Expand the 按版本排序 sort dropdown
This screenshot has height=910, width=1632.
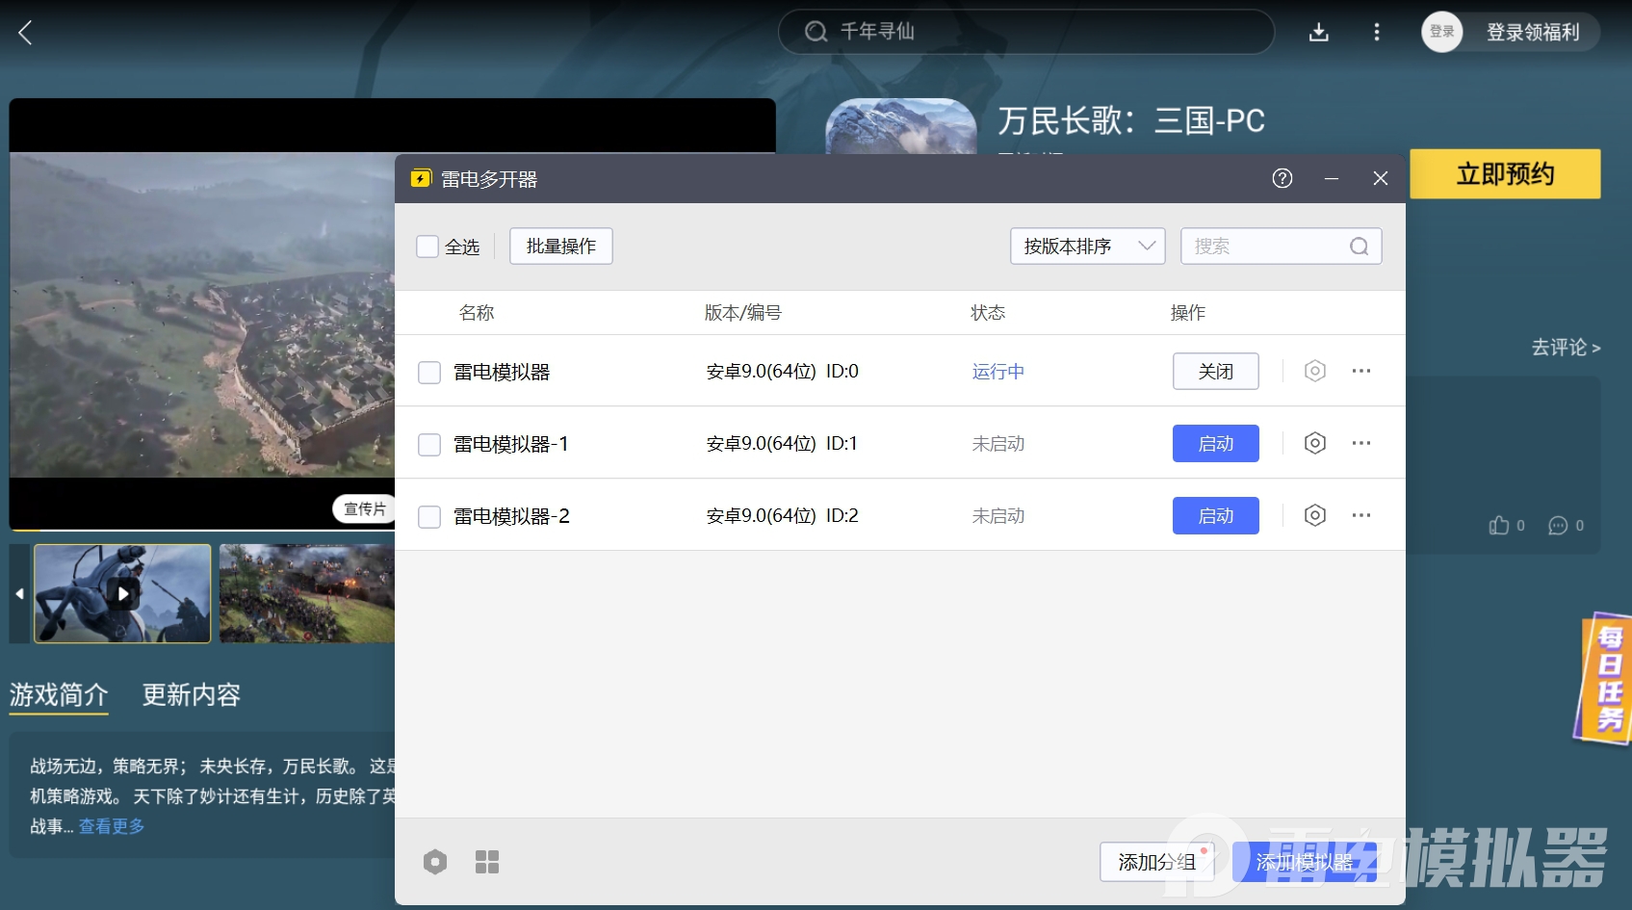tap(1087, 247)
